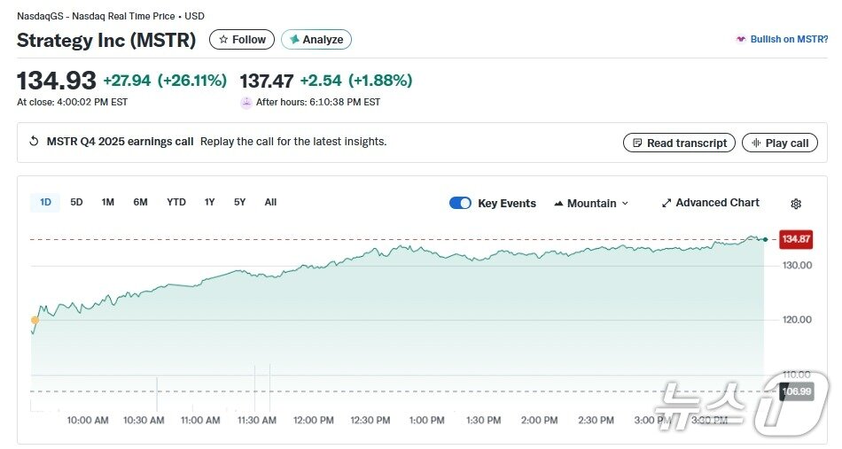The height and width of the screenshot is (449, 842).
Task: Click the after-hours moon icon
Action: [x=246, y=103]
